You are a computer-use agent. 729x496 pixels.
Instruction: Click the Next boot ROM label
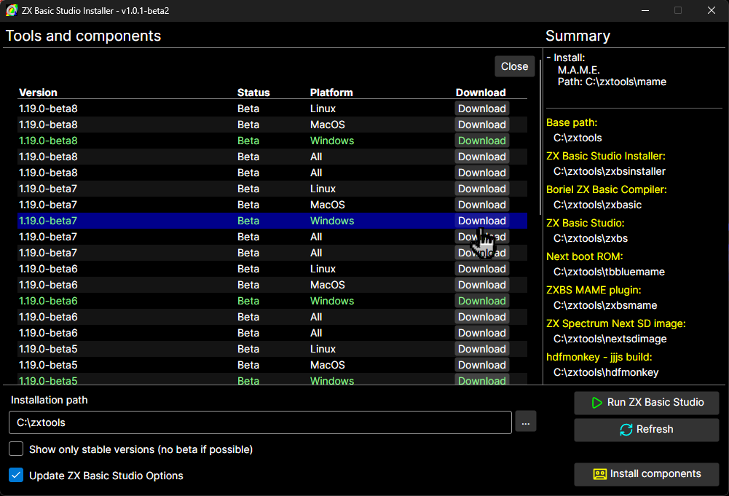(584, 256)
